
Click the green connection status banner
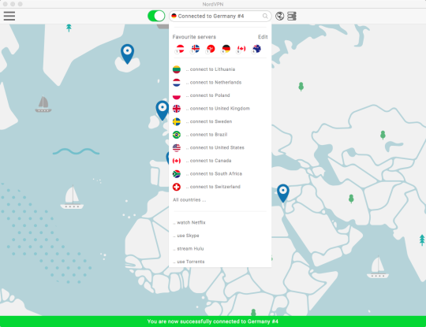[213, 321]
